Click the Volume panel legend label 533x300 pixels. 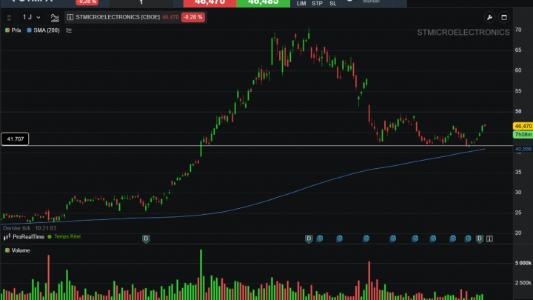point(21,250)
